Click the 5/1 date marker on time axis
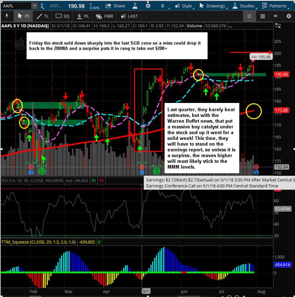295x297 pixels. pyautogui.click(x=146, y=291)
